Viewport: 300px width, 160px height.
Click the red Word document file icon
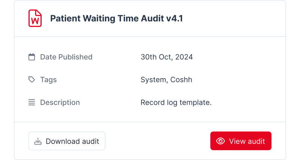tap(35, 18)
